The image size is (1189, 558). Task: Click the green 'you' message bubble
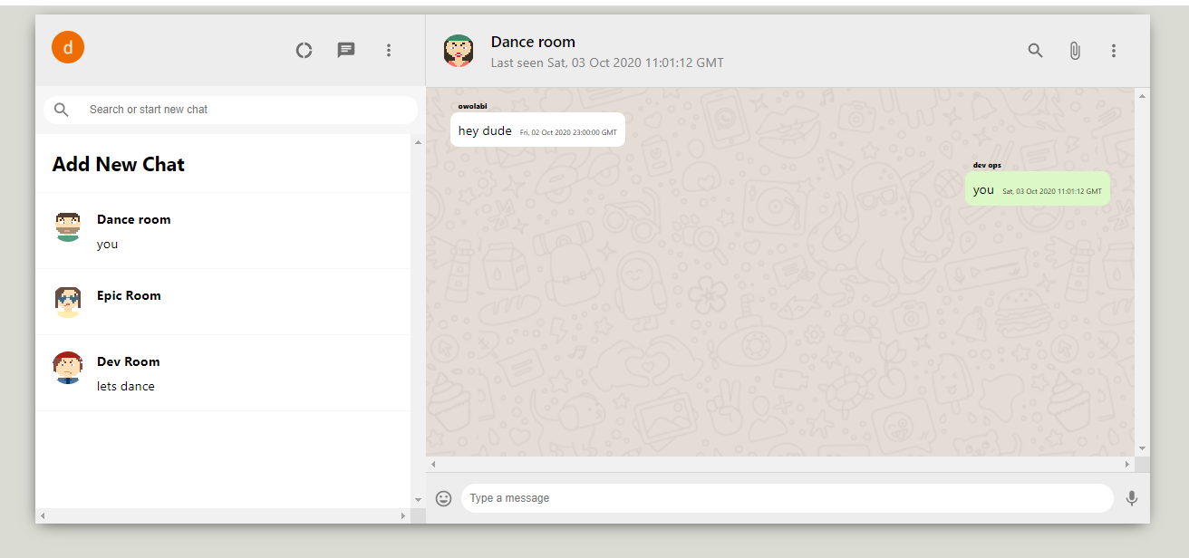click(x=1038, y=189)
